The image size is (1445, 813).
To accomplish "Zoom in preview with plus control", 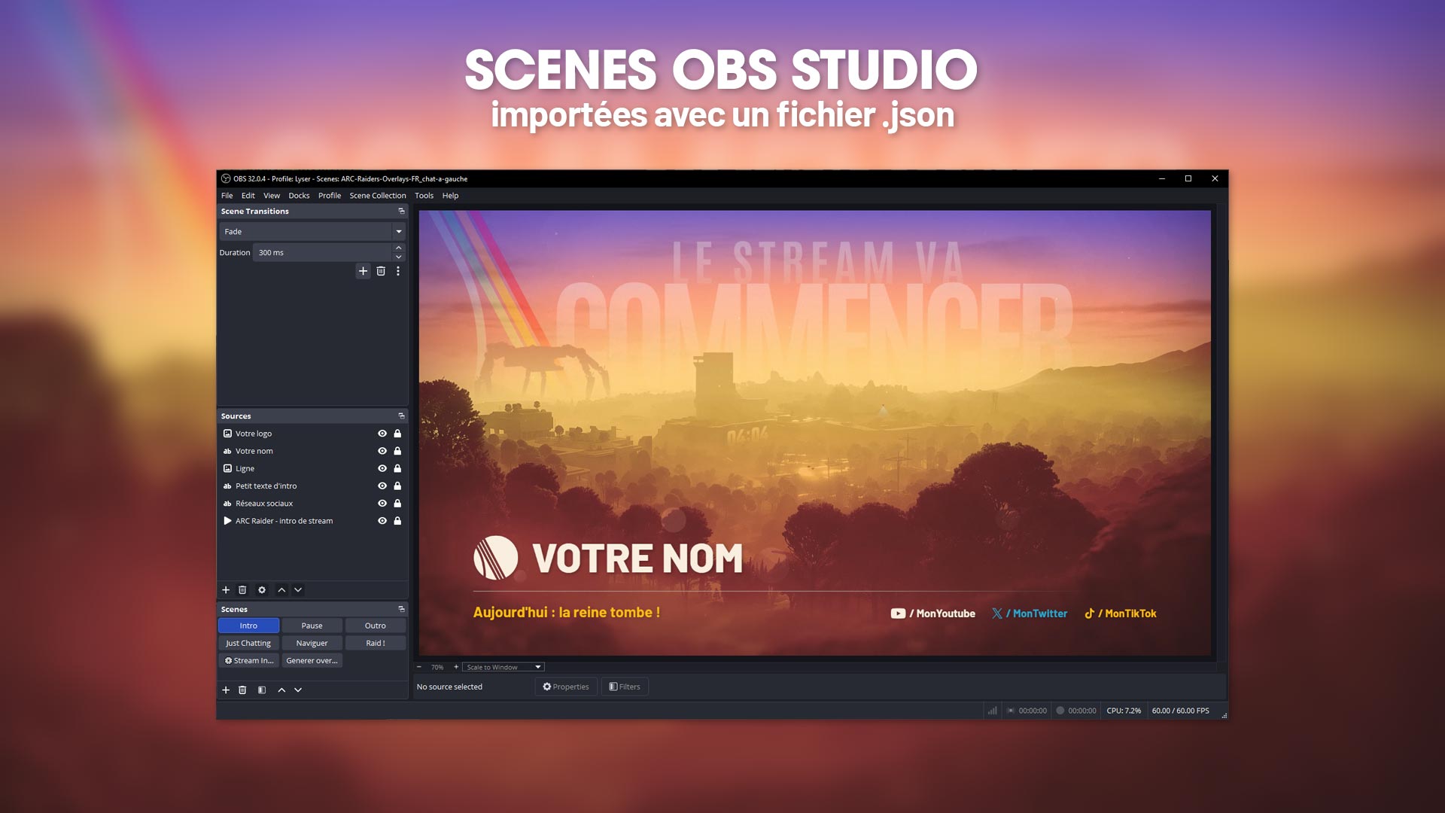I will (x=456, y=667).
